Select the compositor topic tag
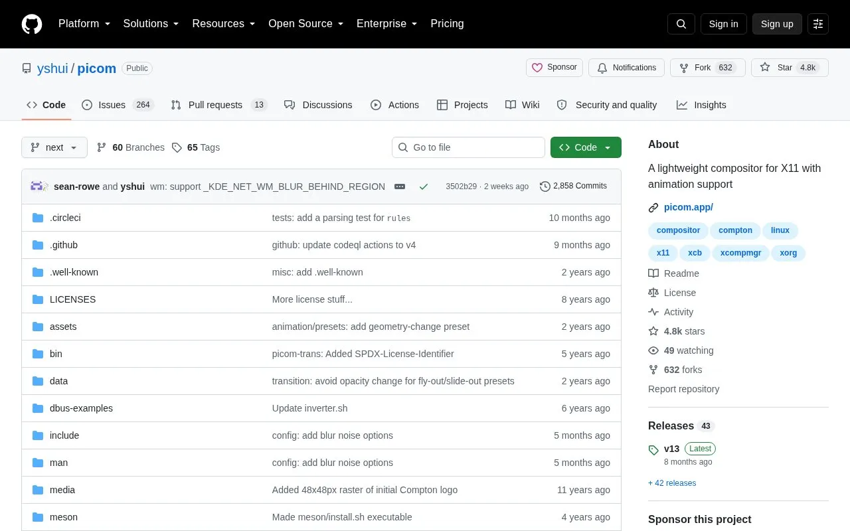Screen dimensions: 850x531 [x=678, y=230]
